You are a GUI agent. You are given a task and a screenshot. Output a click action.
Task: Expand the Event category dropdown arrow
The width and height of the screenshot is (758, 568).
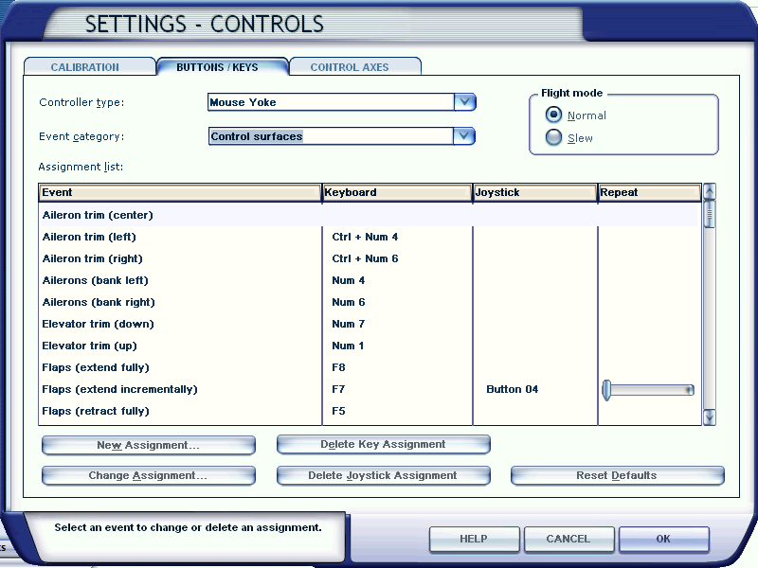click(x=464, y=136)
